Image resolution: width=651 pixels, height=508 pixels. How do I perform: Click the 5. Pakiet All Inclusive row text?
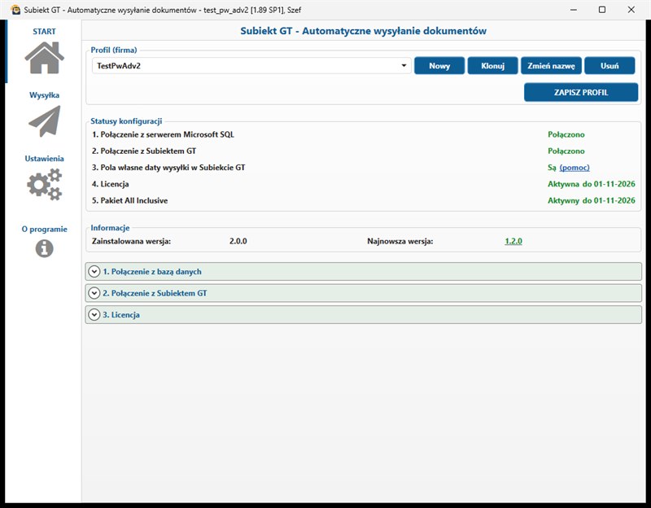point(130,200)
